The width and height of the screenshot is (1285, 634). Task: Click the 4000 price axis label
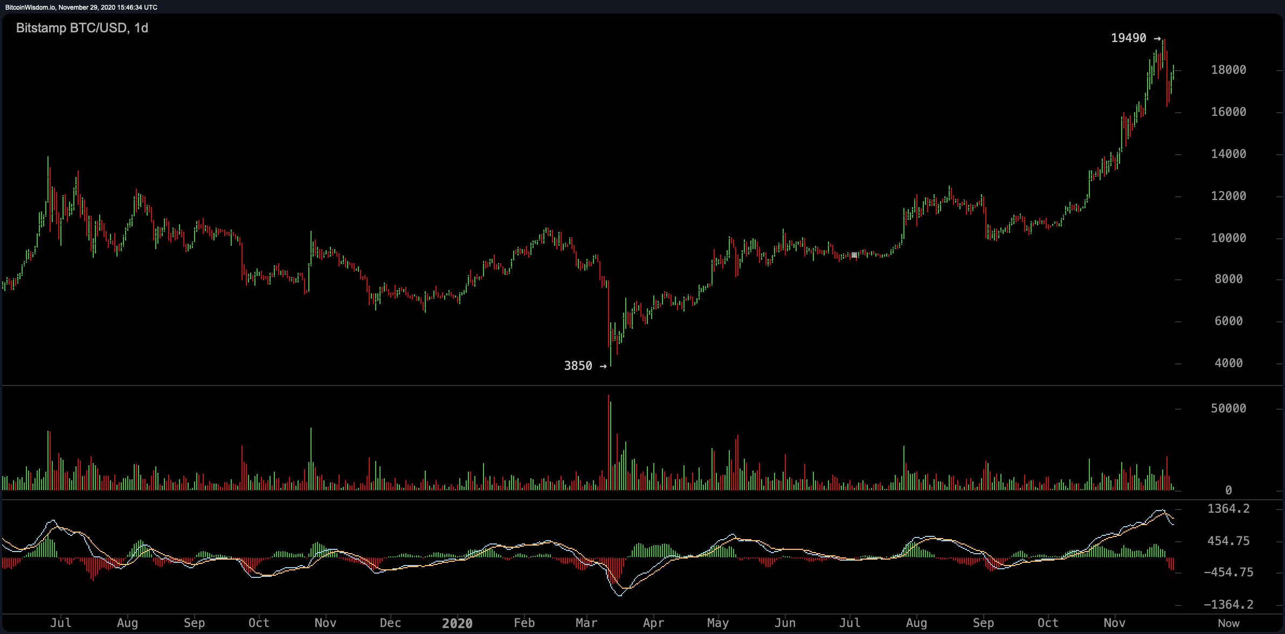click(1228, 363)
